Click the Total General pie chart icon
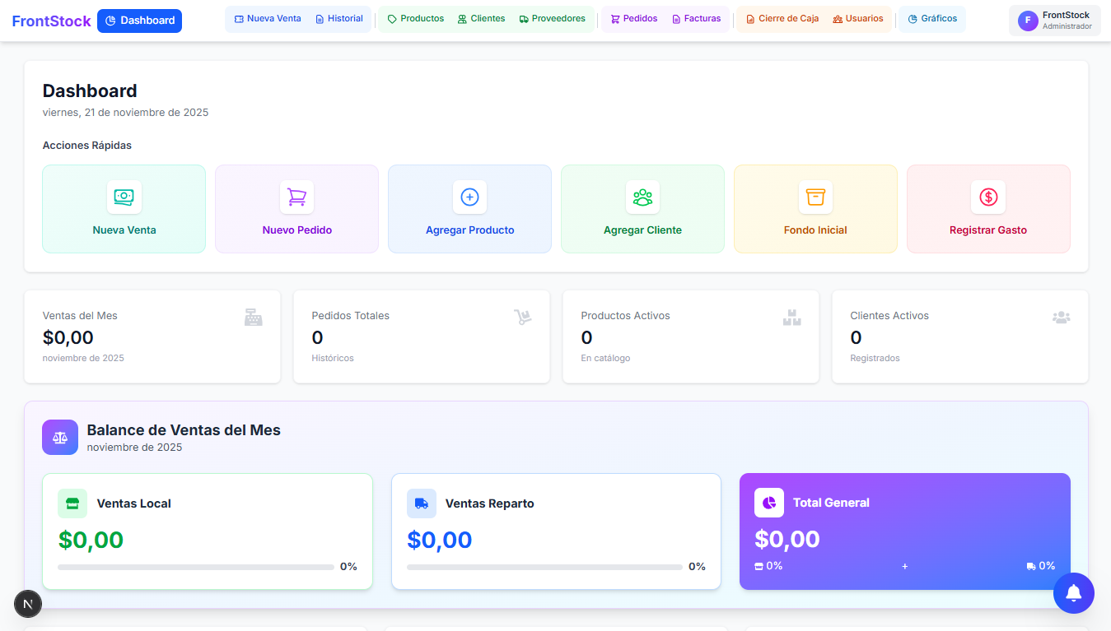This screenshot has width=1111, height=631. click(768, 503)
